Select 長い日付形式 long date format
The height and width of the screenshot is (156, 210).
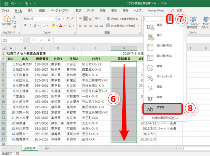[163, 57]
